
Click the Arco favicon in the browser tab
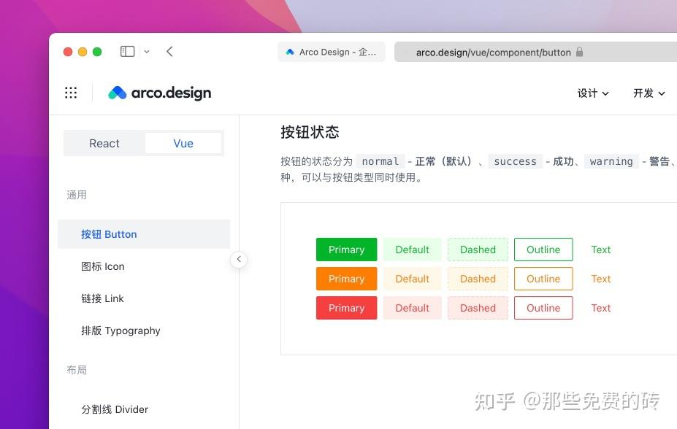click(x=291, y=52)
